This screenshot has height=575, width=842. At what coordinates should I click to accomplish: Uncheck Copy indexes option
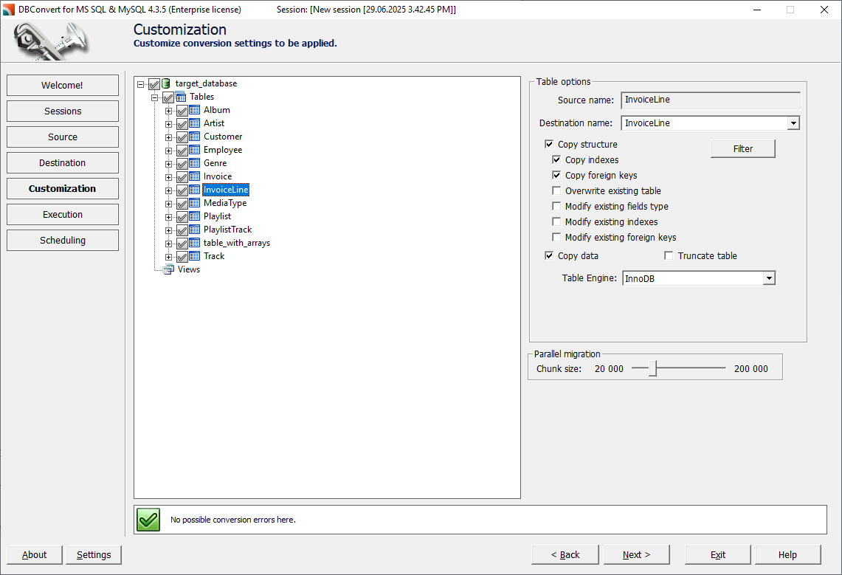point(556,159)
